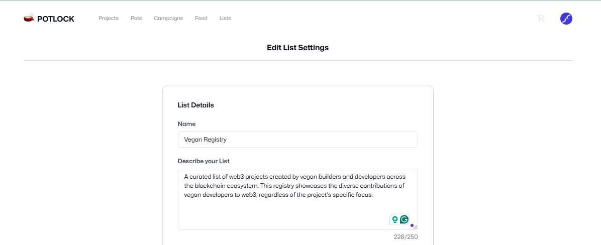This screenshot has height=245, width=601.
Task: Click the Grammarly lightbulb suggestions icon
Action: 395,219
